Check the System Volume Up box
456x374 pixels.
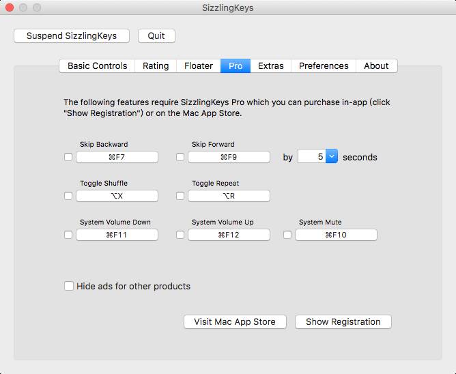click(180, 235)
